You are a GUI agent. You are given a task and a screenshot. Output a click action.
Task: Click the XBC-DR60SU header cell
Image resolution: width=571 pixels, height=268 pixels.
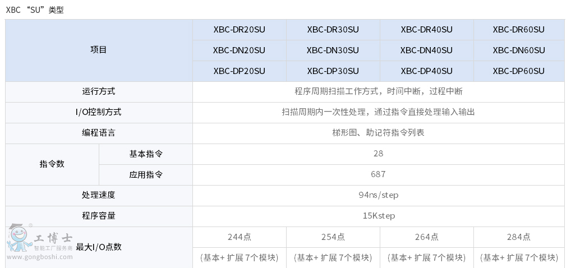coord(519,30)
